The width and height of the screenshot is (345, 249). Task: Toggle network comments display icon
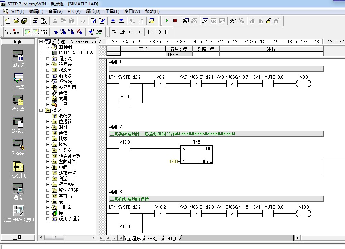tap(35, 32)
